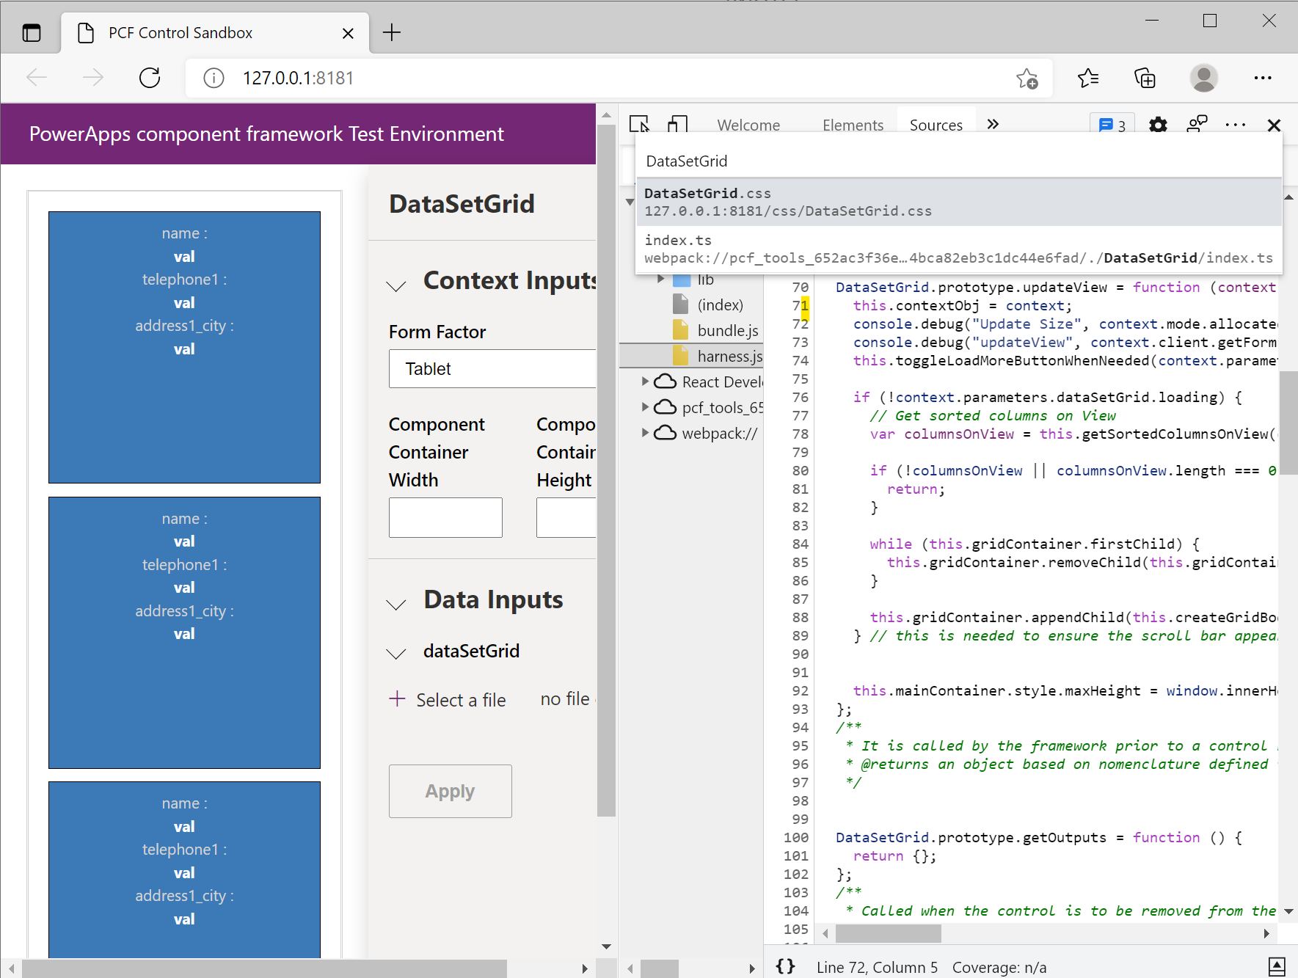Open DevTools settings gear
The height and width of the screenshot is (978, 1298).
pos(1157,125)
